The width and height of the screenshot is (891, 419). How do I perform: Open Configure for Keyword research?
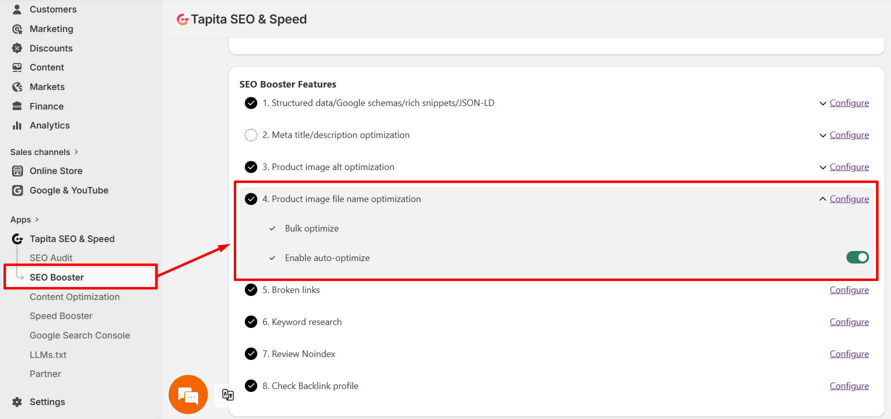tap(849, 321)
